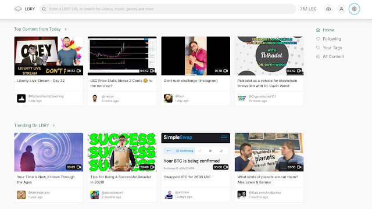Click @RichardHarrisCoaching channel name
This screenshot has width=372, height=209.
click(46, 96)
